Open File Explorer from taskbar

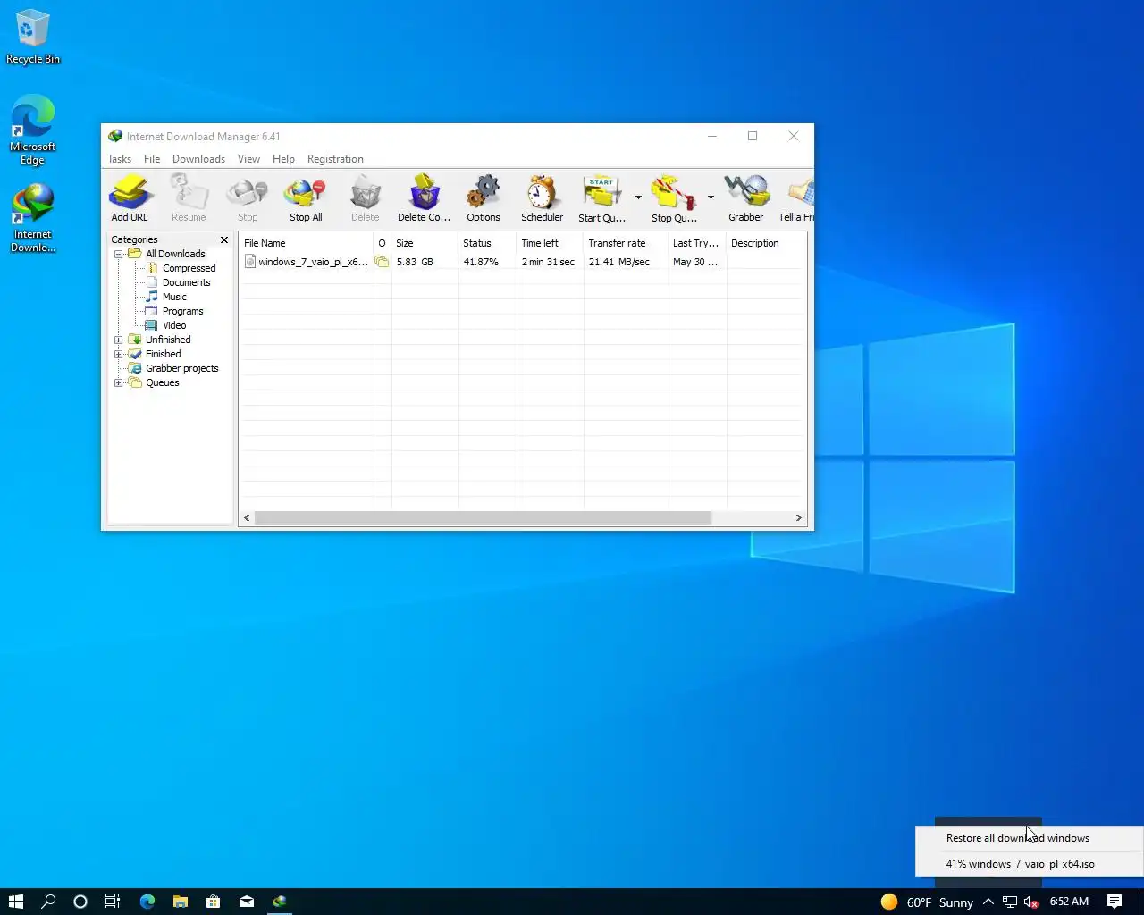pyautogui.click(x=180, y=902)
